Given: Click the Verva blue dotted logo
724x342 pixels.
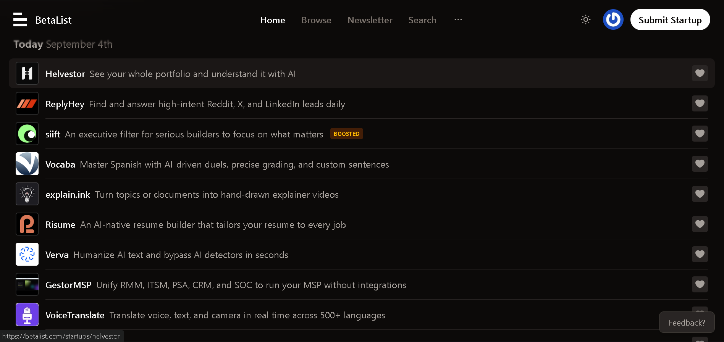Looking at the screenshot, I should (x=27, y=254).
